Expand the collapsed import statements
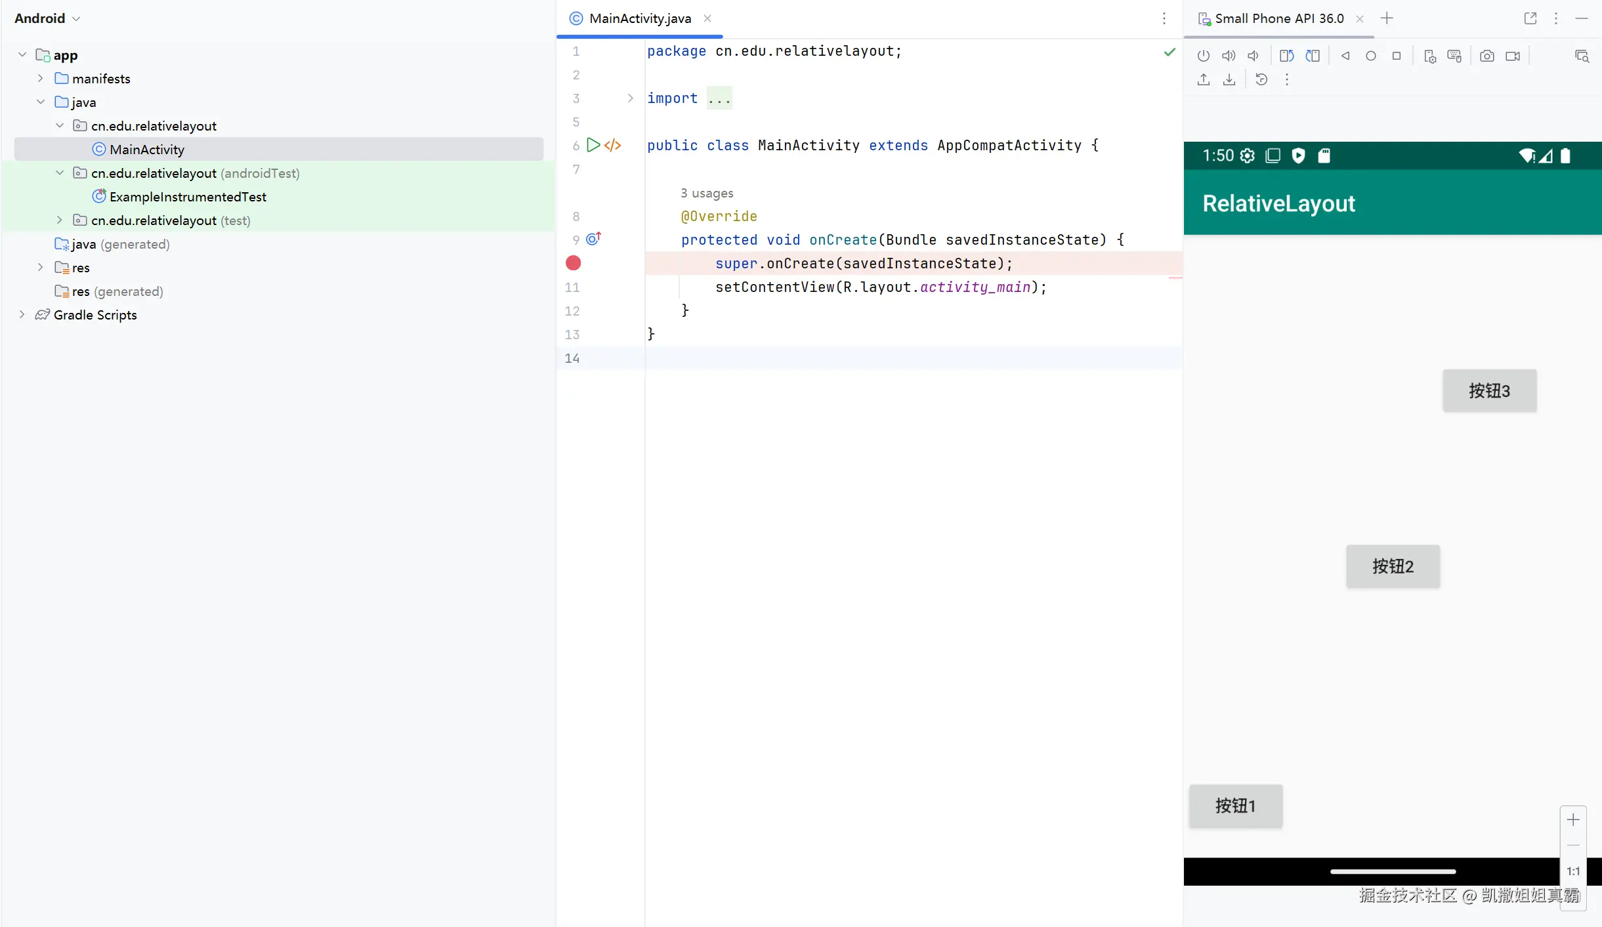The height and width of the screenshot is (927, 1602). pos(630,98)
